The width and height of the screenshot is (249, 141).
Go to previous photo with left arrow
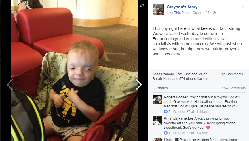[x=10, y=84]
